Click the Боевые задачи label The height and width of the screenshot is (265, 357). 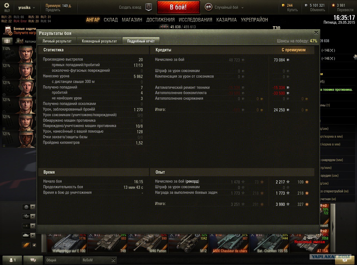click(25, 29)
